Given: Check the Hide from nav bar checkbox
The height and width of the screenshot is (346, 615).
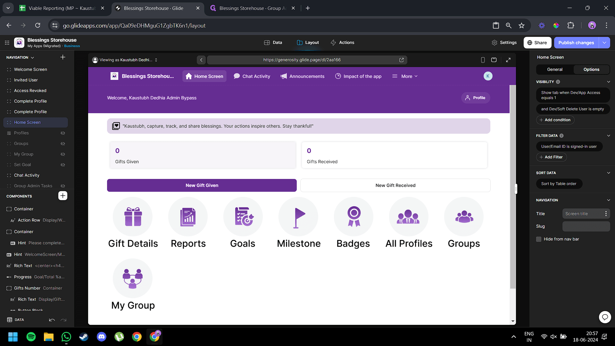Looking at the screenshot, I should 539,239.
